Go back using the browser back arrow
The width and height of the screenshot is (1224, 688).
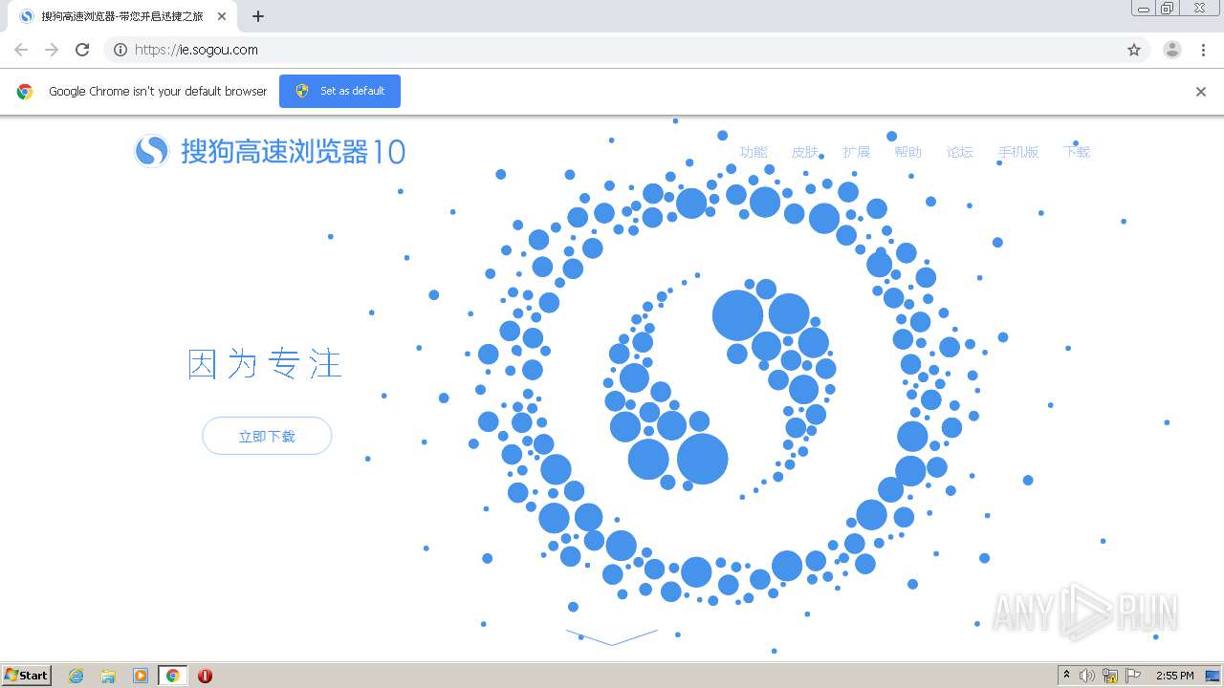coord(21,50)
